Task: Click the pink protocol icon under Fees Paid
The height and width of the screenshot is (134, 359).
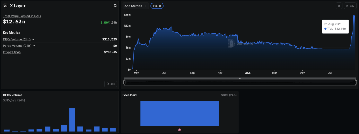Action: [x=180, y=130]
